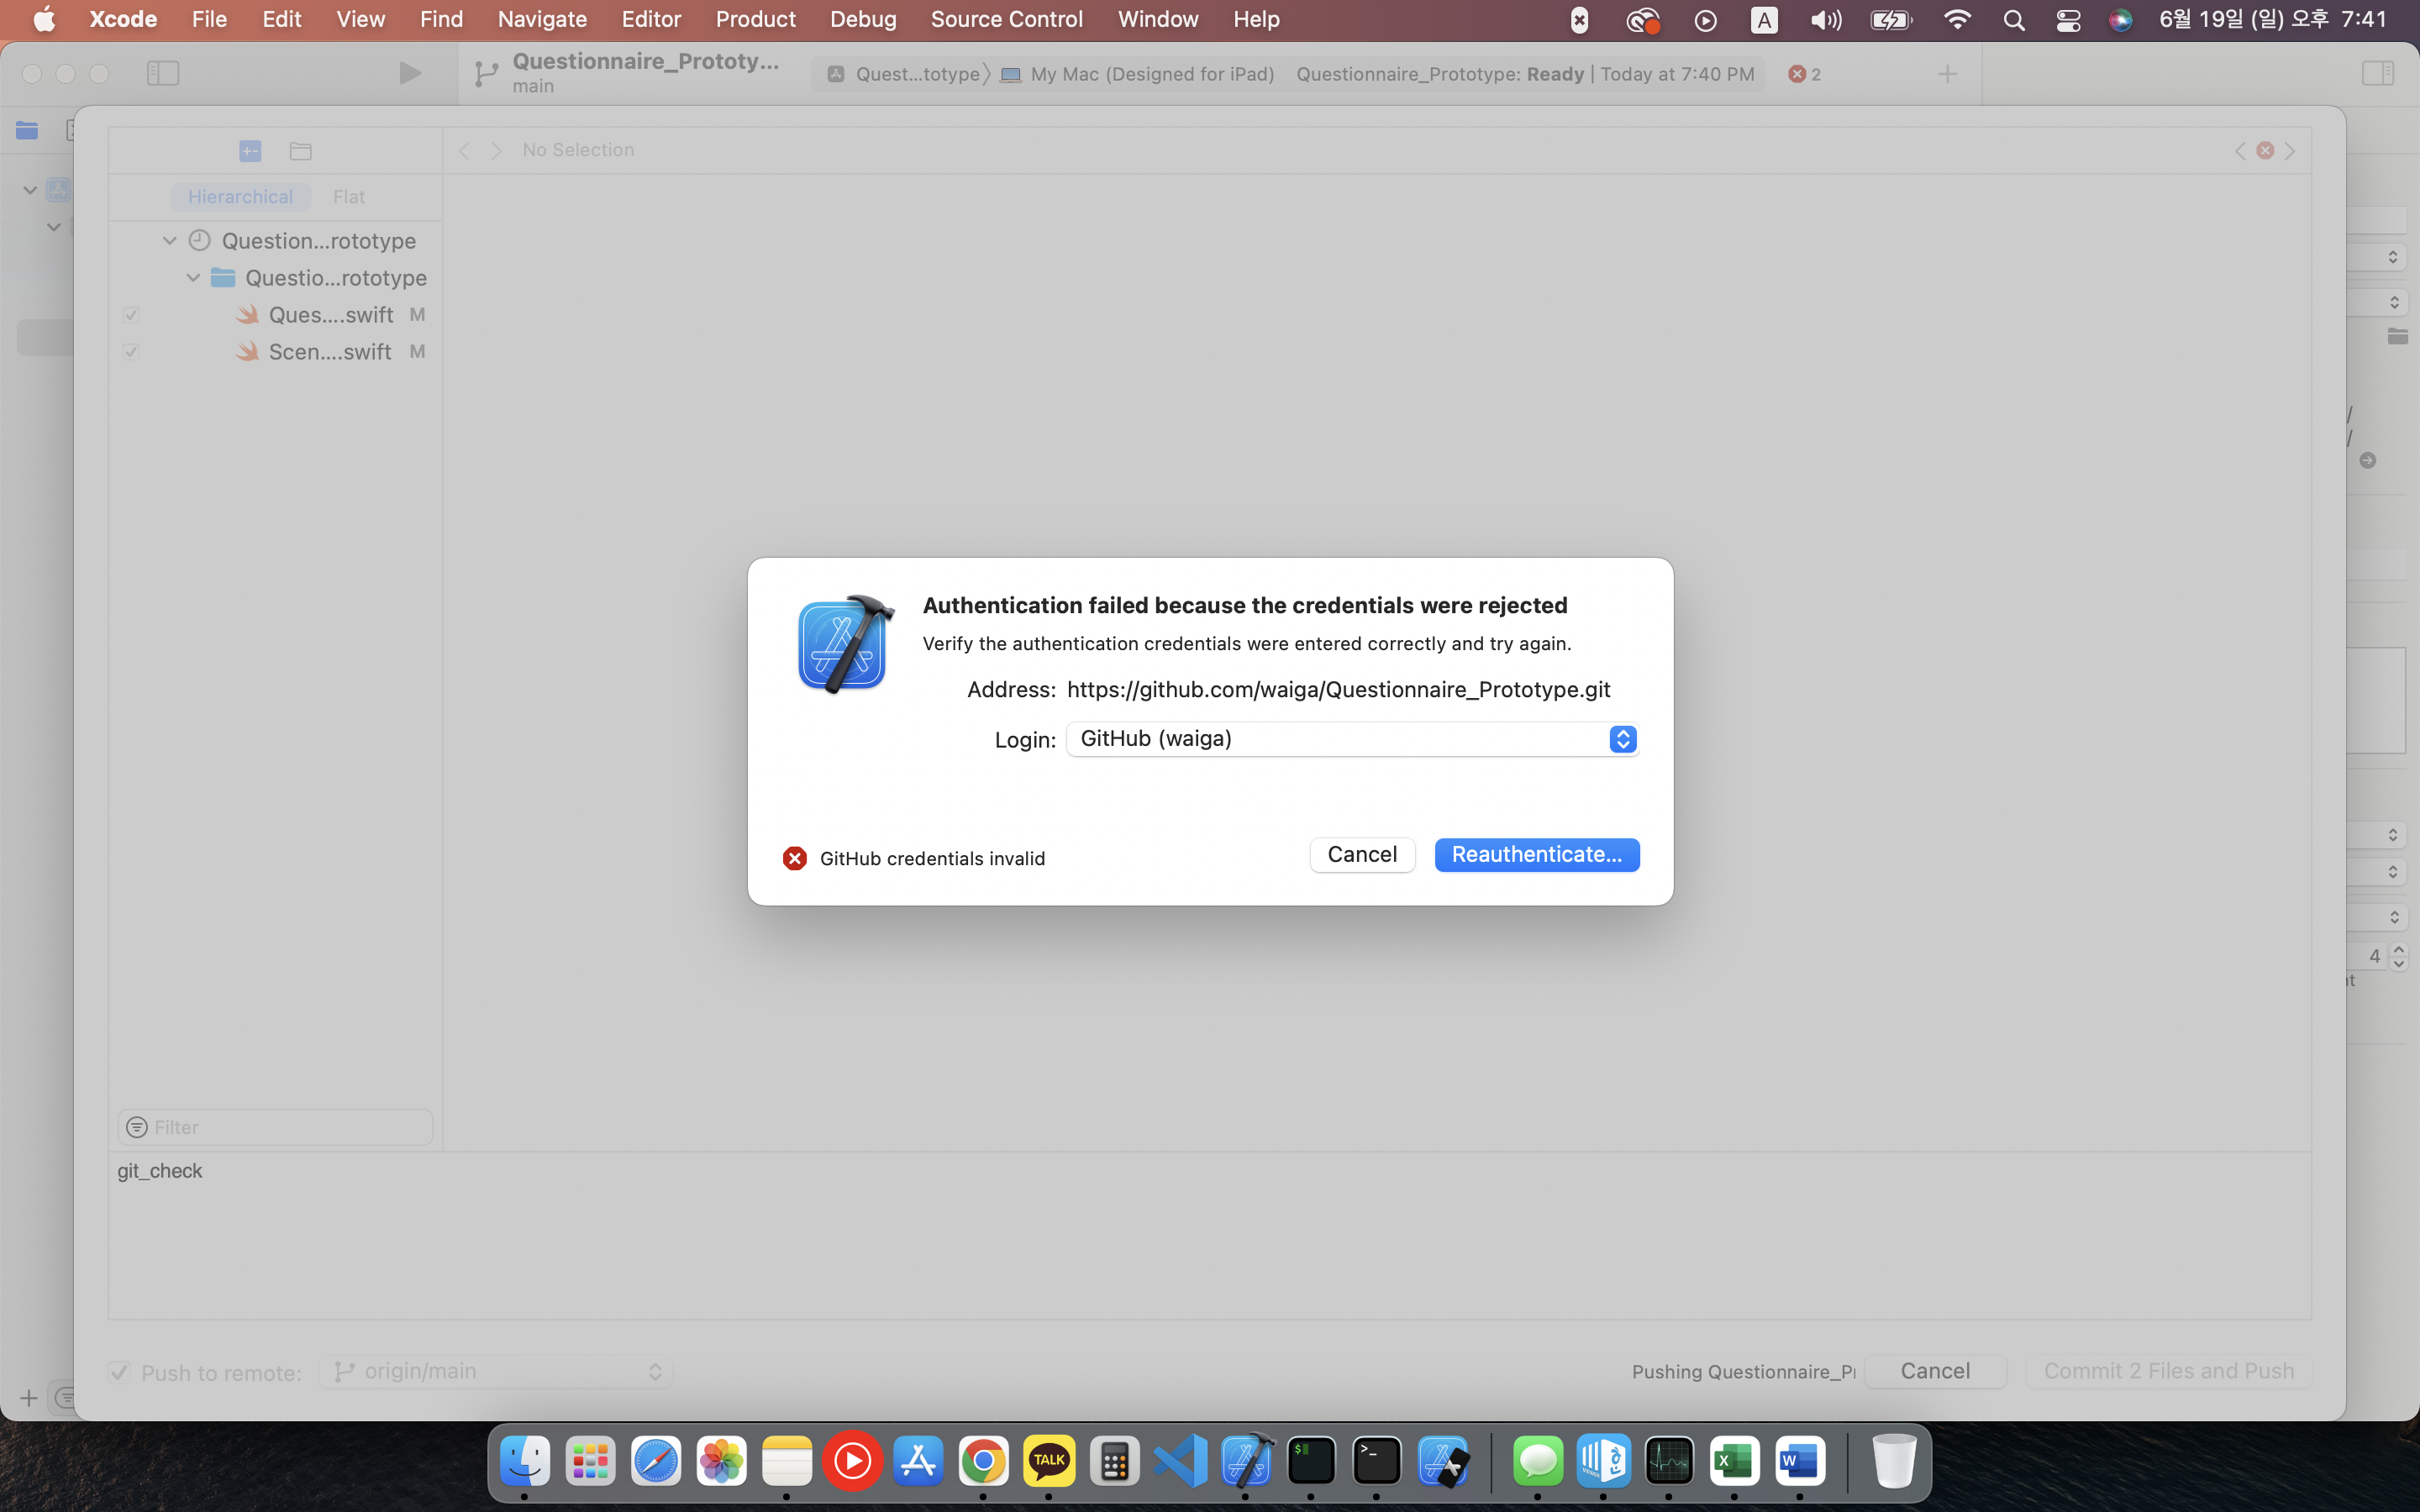The image size is (2420, 1512).
Task: Click the add plus button at bottom left
Action: pos(28,1398)
